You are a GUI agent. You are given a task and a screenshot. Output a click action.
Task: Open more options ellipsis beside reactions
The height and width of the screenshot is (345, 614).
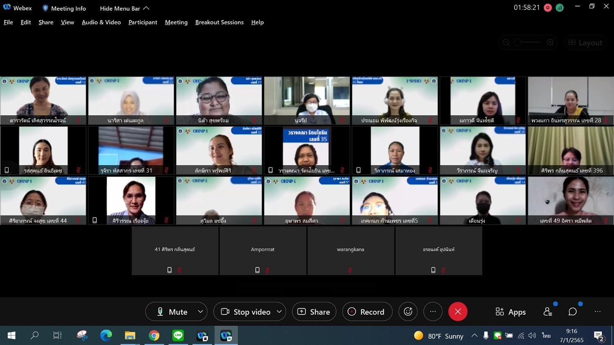(433, 311)
